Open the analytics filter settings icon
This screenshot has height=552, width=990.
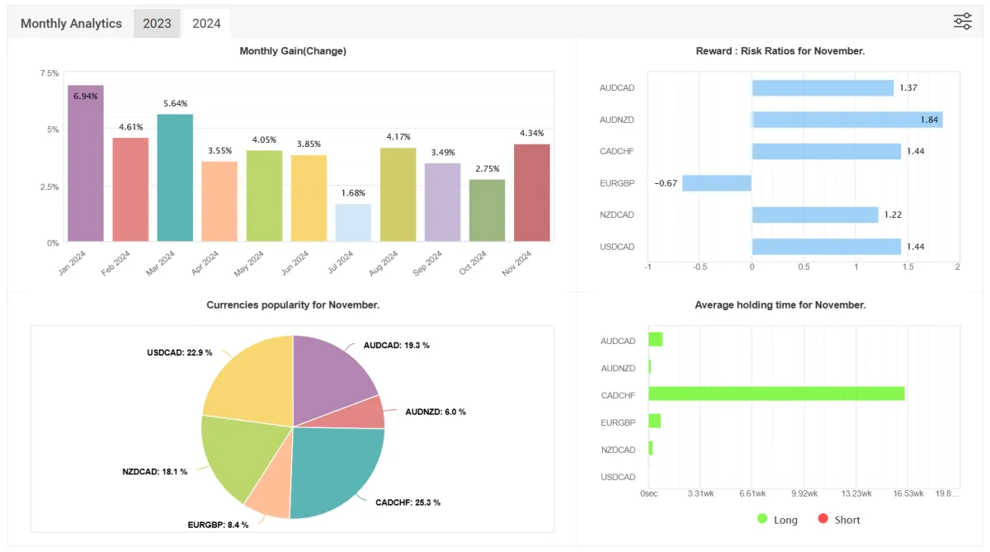pos(963,21)
